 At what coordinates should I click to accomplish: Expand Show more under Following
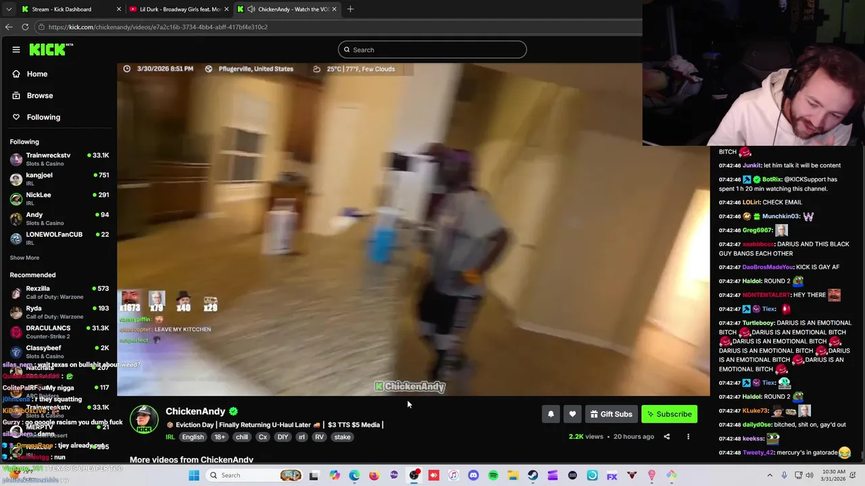coord(24,257)
